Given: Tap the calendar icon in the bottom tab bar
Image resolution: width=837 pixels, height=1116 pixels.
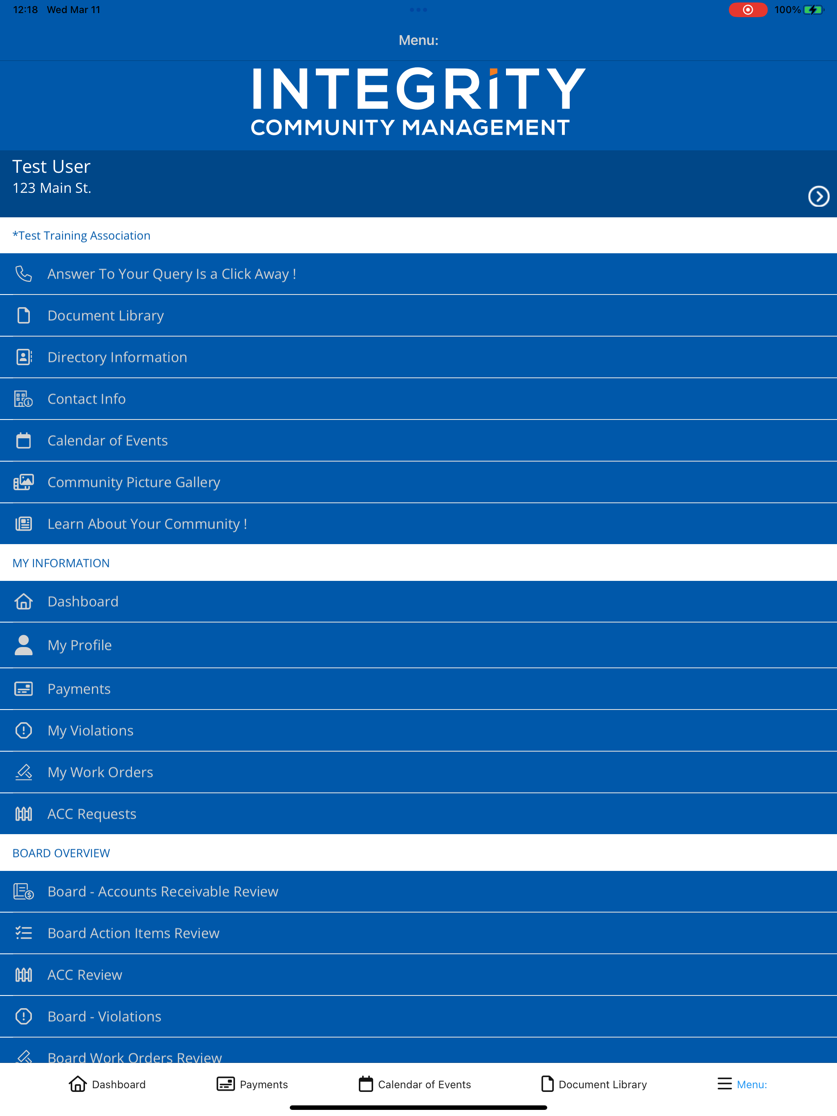Looking at the screenshot, I should click(366, 1084).
